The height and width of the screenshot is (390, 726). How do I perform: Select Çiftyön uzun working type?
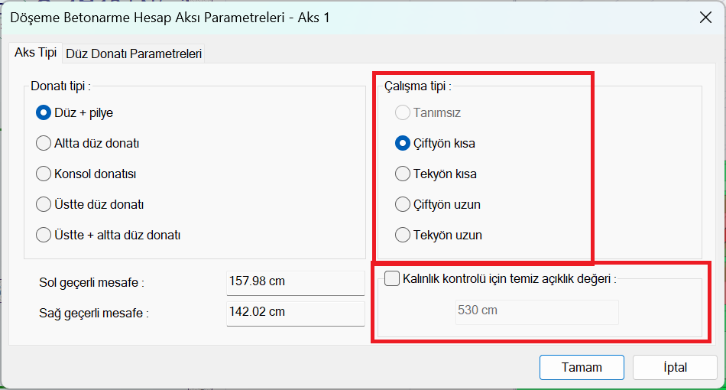pos(403,204)
